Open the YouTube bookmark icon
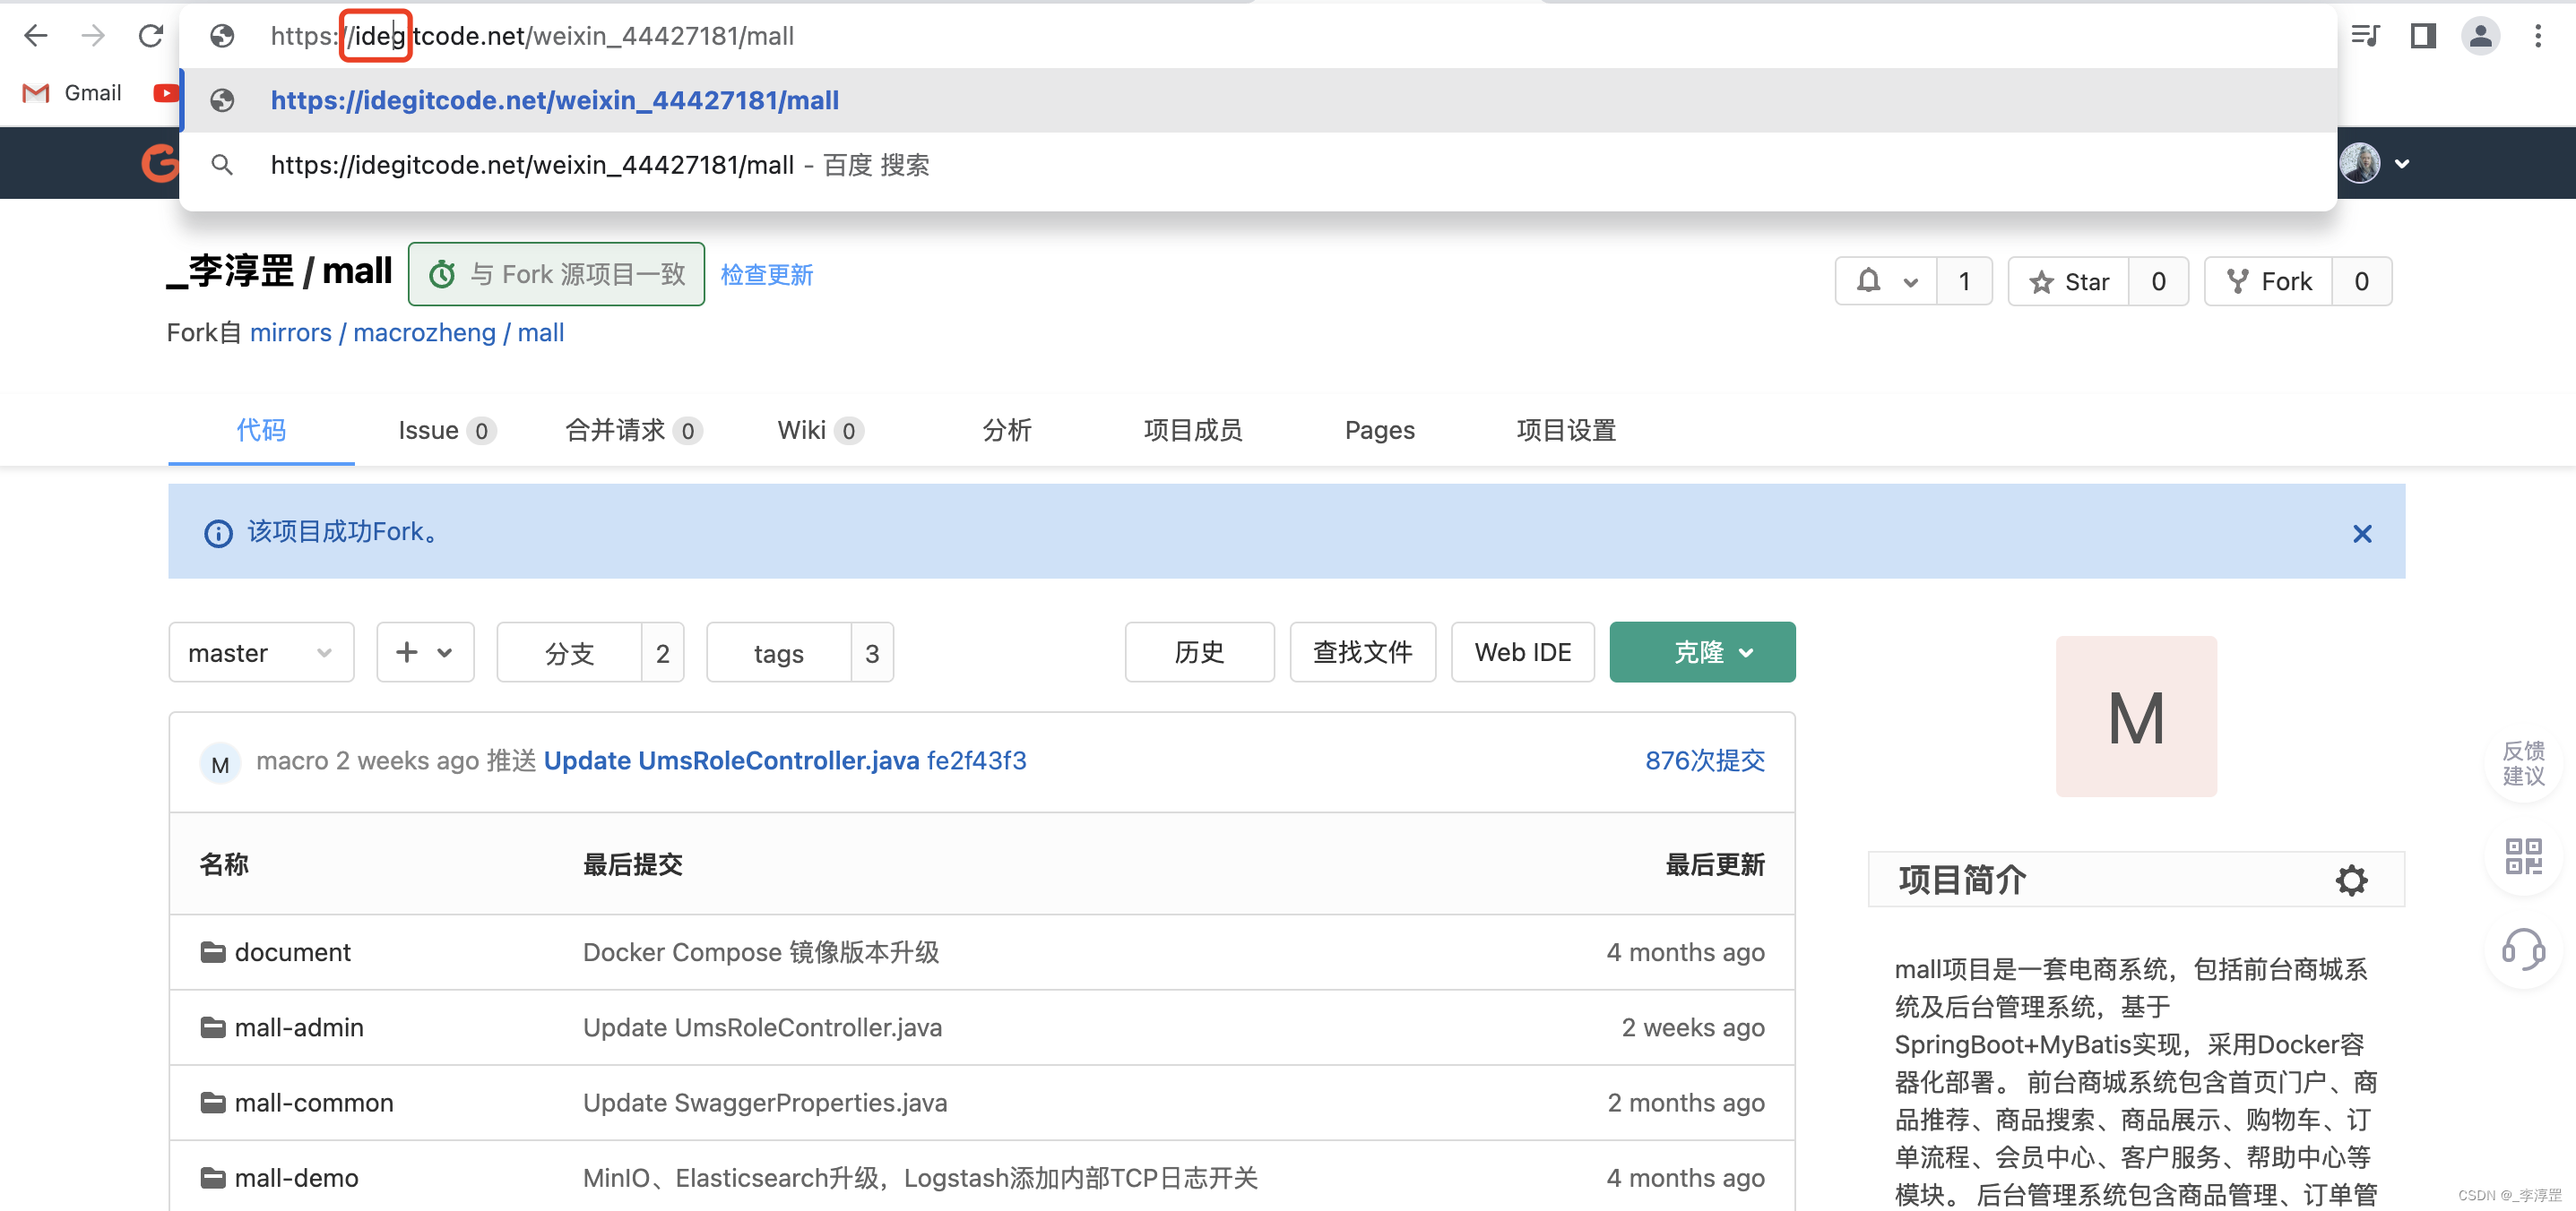The width and height of the screenshot is (2576, 1211). click(166, 93)
